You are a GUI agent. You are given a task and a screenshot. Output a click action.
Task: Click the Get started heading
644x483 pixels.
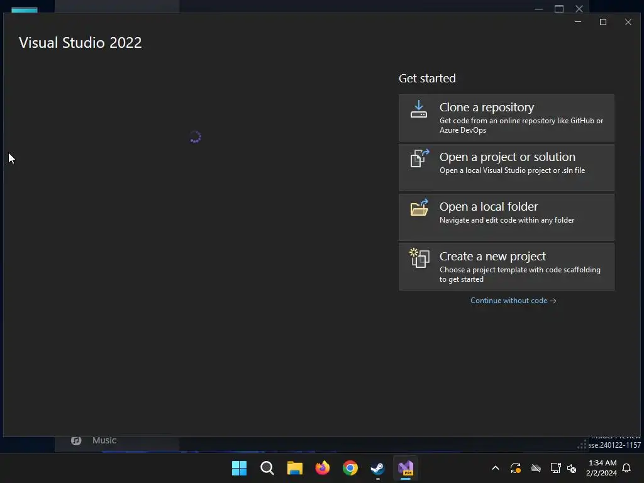coord(427,78)
